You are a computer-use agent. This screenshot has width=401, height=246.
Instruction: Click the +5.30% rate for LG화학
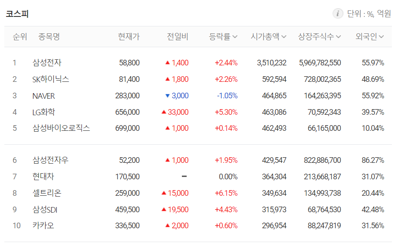coord(226,112)
